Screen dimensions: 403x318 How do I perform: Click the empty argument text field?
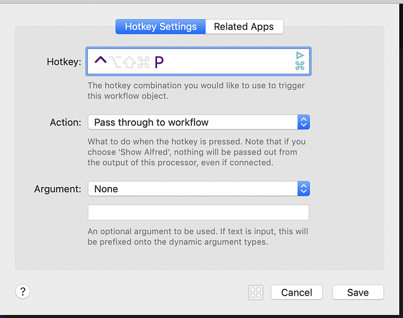click(198, 212)
